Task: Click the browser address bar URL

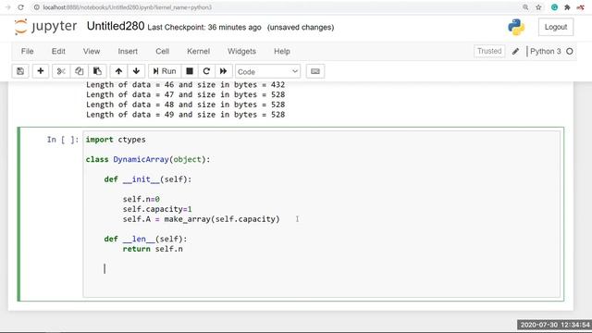Action: click(x=128, y=7)
